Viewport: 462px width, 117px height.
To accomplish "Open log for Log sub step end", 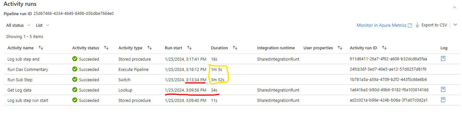I will coord(443,59).
